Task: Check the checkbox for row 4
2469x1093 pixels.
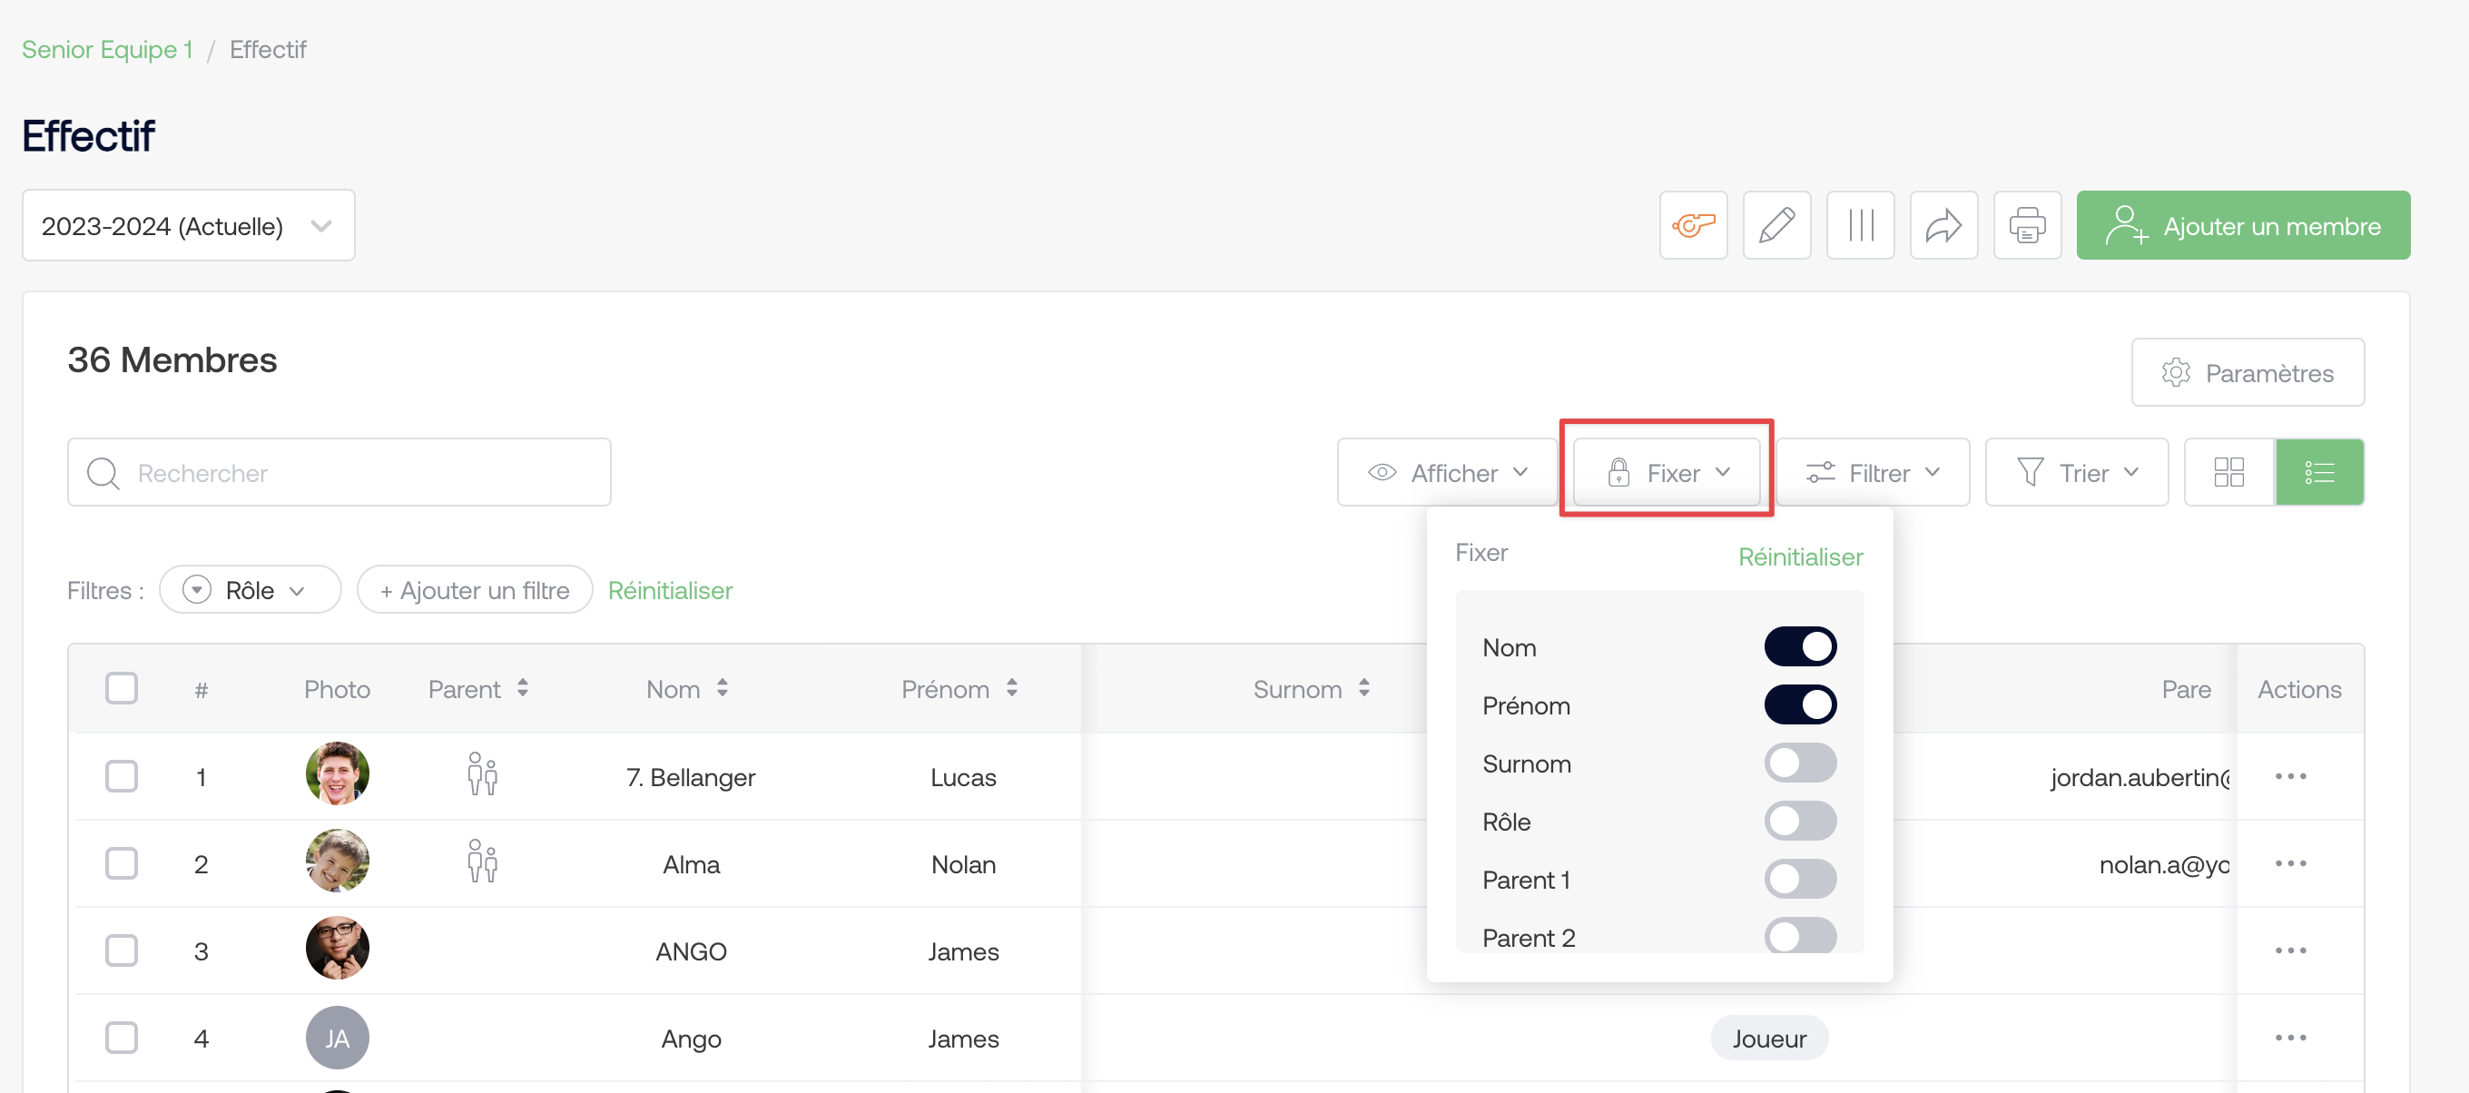Action: click(122, 1038)
